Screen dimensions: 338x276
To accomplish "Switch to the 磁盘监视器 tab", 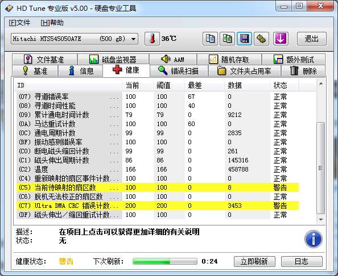I will click(113, 60).
